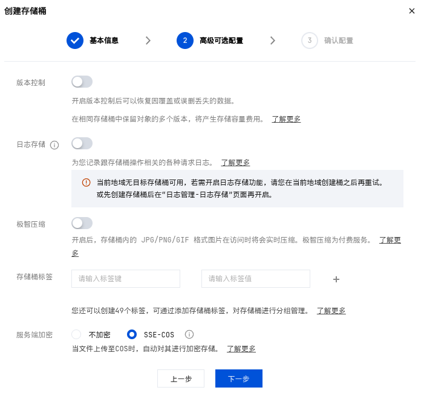Click the 服务端加密 label
424x396 pixels.
pos(34,335)
